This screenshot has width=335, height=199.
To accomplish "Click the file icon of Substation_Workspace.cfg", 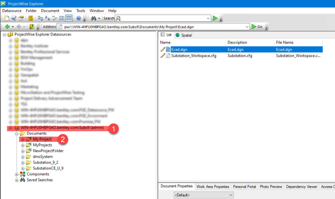I will (168, 55).
